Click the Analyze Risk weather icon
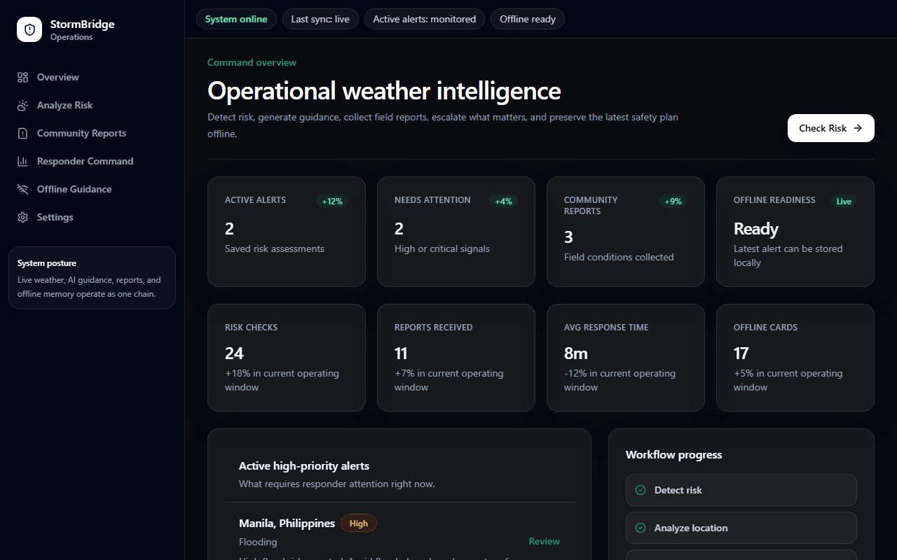 click(23, 105)
